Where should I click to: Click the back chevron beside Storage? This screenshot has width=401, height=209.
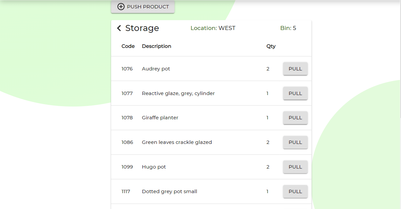click(x=119, y=28)
